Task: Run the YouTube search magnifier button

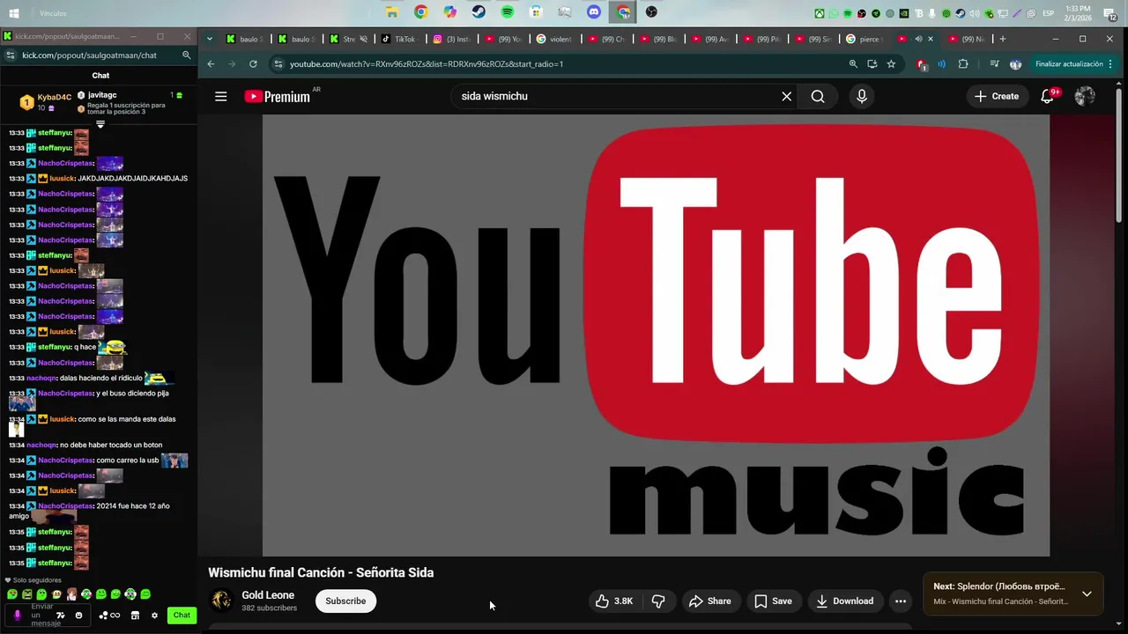Action: click(818, 97)
